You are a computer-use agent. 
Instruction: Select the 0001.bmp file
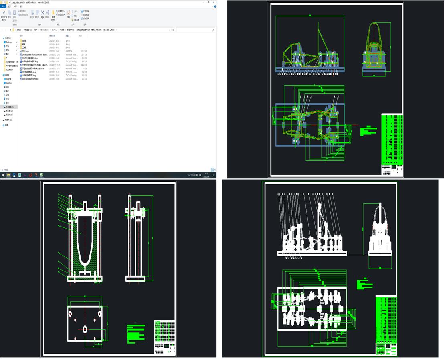(x=26, y=51)
